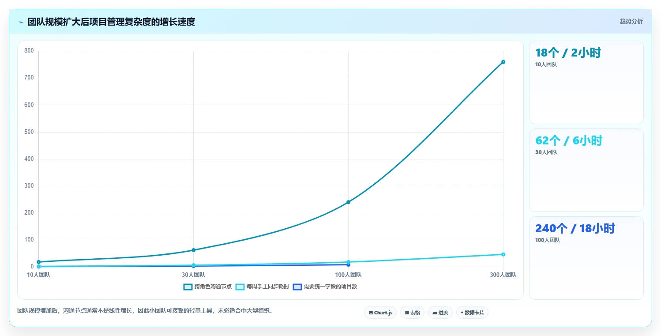Click the 每周手工同步耗时 point at 300人团队
This screenshot has height=336, width=661.
click(503, 254)
